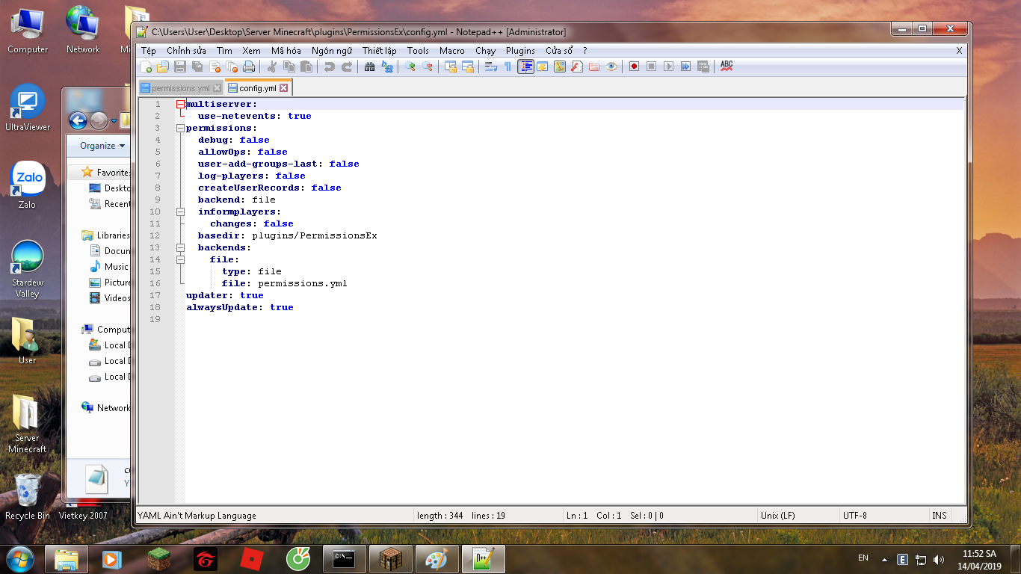
Task: Click the Print toolbar icon
Action: tap(249, 67)
